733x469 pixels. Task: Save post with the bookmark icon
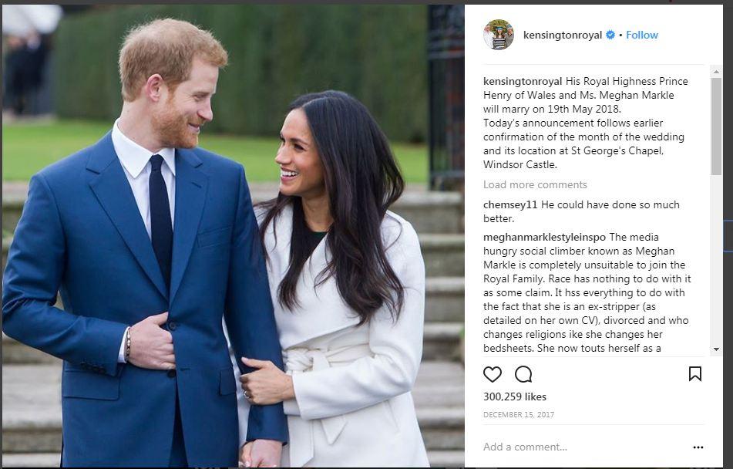(x=694, y=374)
